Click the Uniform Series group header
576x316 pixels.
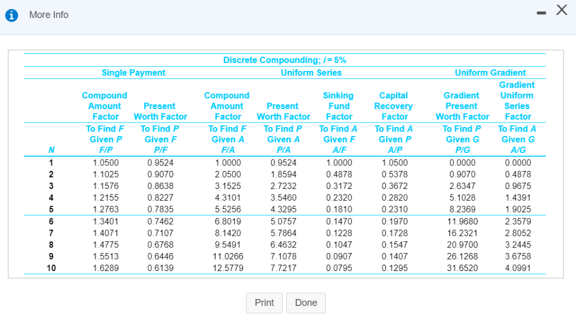point(311,73)
